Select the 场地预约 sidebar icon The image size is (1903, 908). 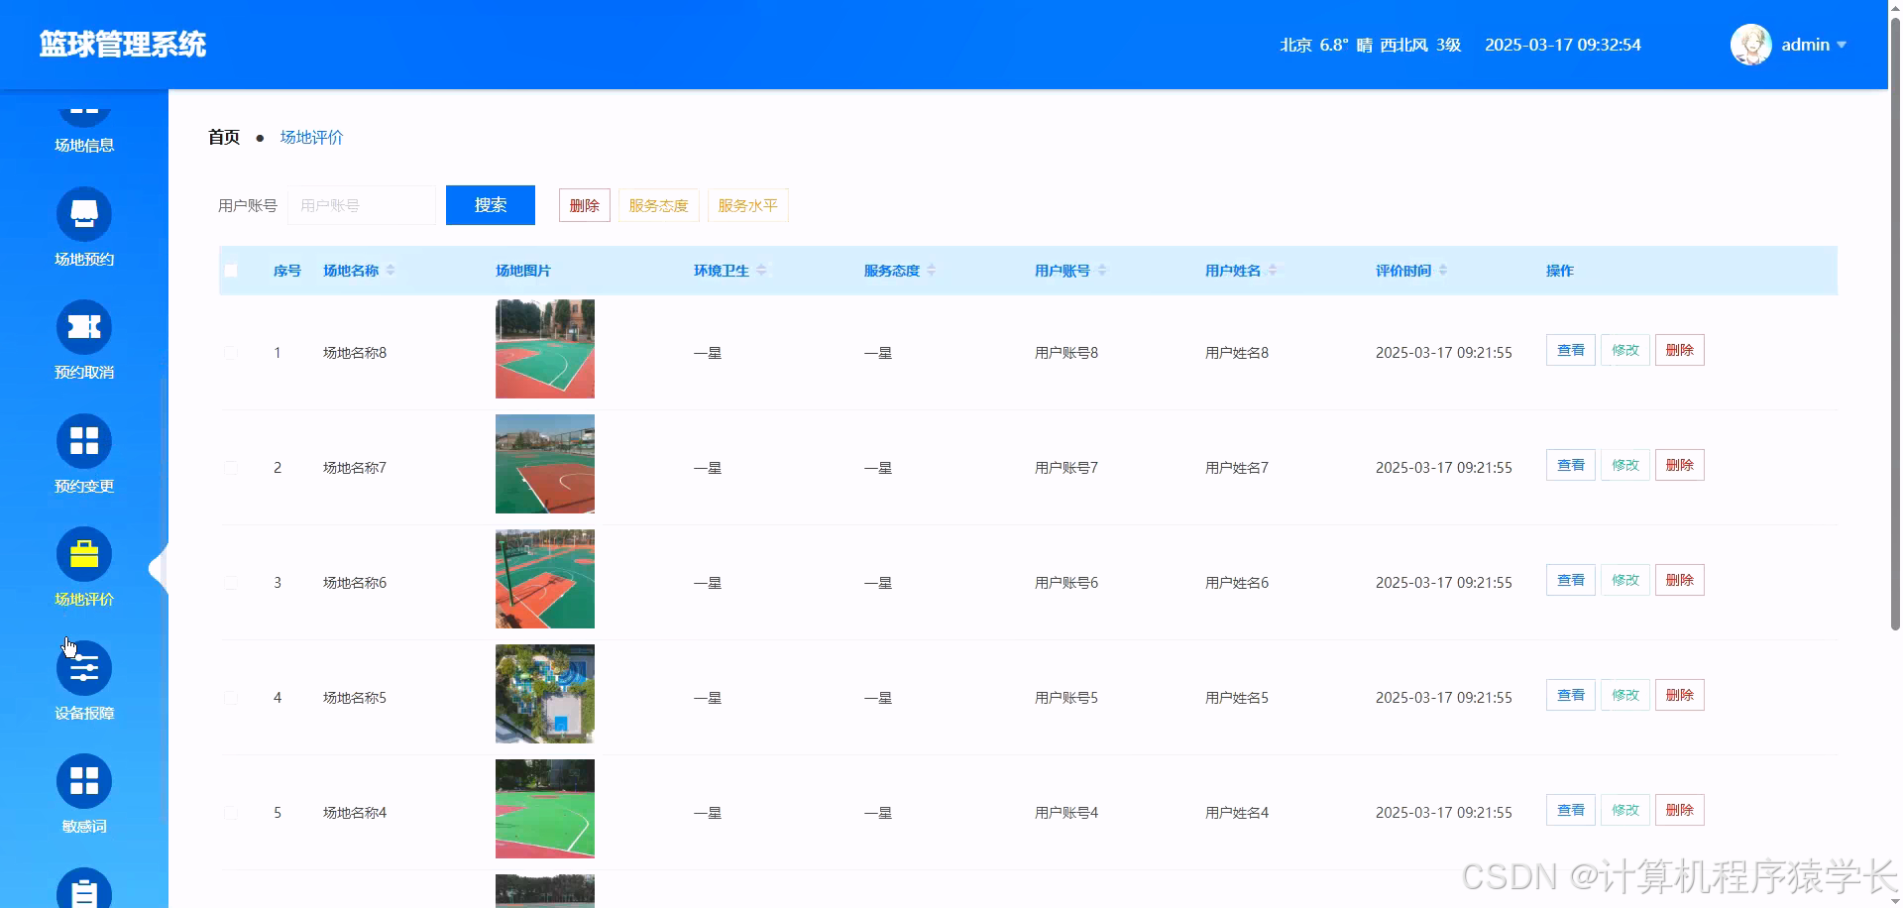tap(83, 213)
